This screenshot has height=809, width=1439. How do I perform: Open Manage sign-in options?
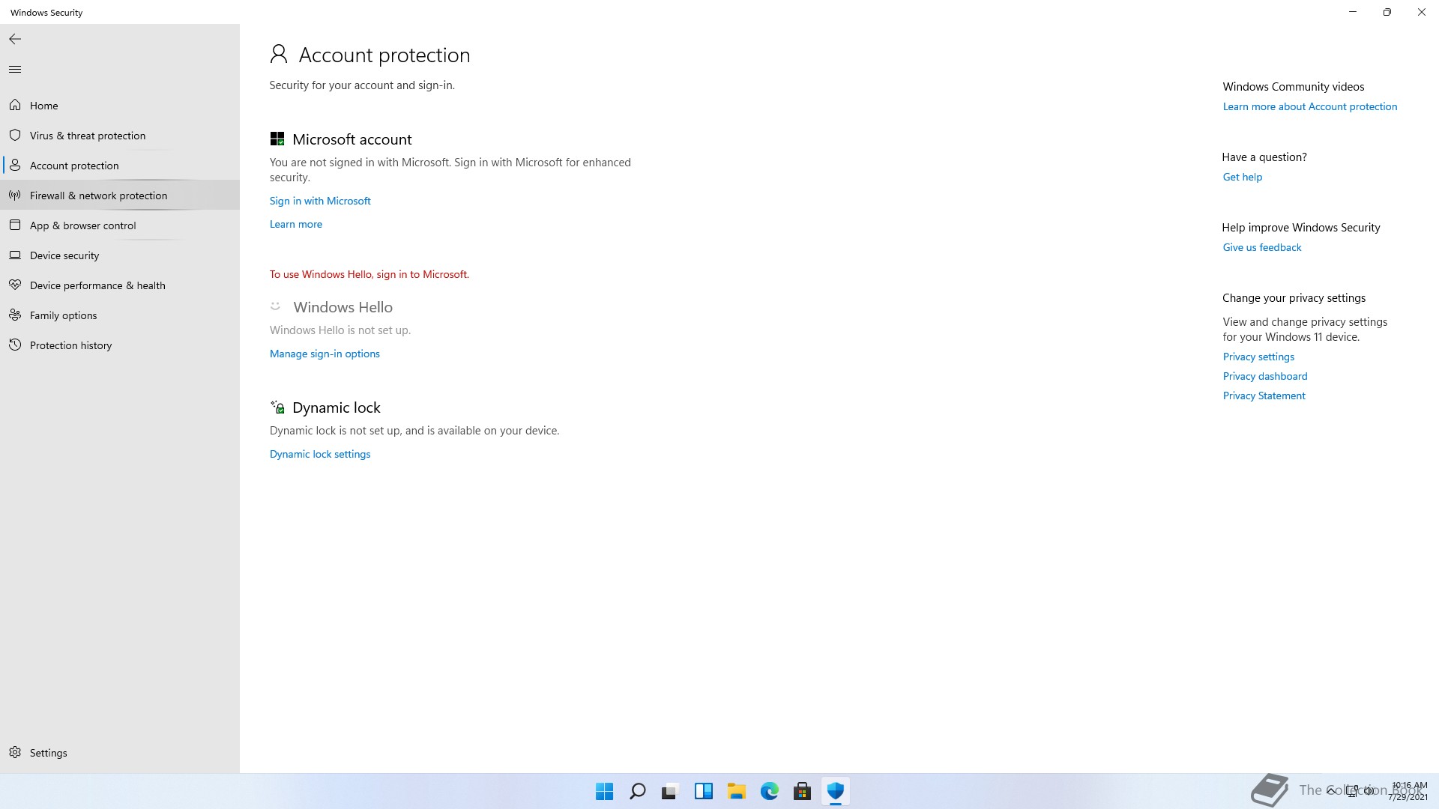click(x=325, y=354)
